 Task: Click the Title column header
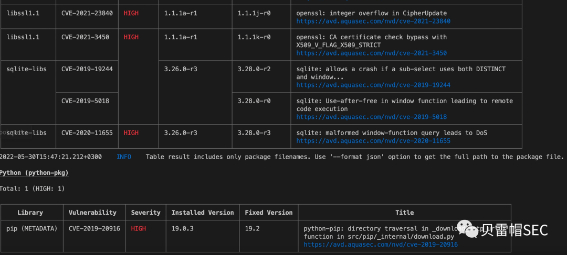[404, 213]
